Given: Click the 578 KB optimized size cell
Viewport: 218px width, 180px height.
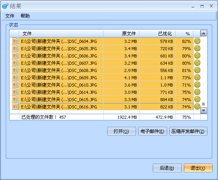Looking at the screenshot, I should 158,41.
